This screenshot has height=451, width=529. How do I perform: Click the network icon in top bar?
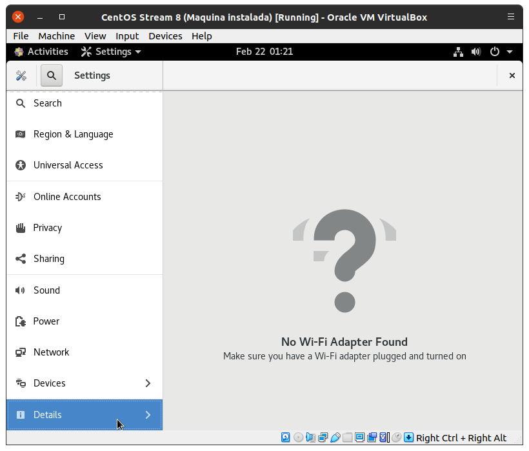pos(458,52)
